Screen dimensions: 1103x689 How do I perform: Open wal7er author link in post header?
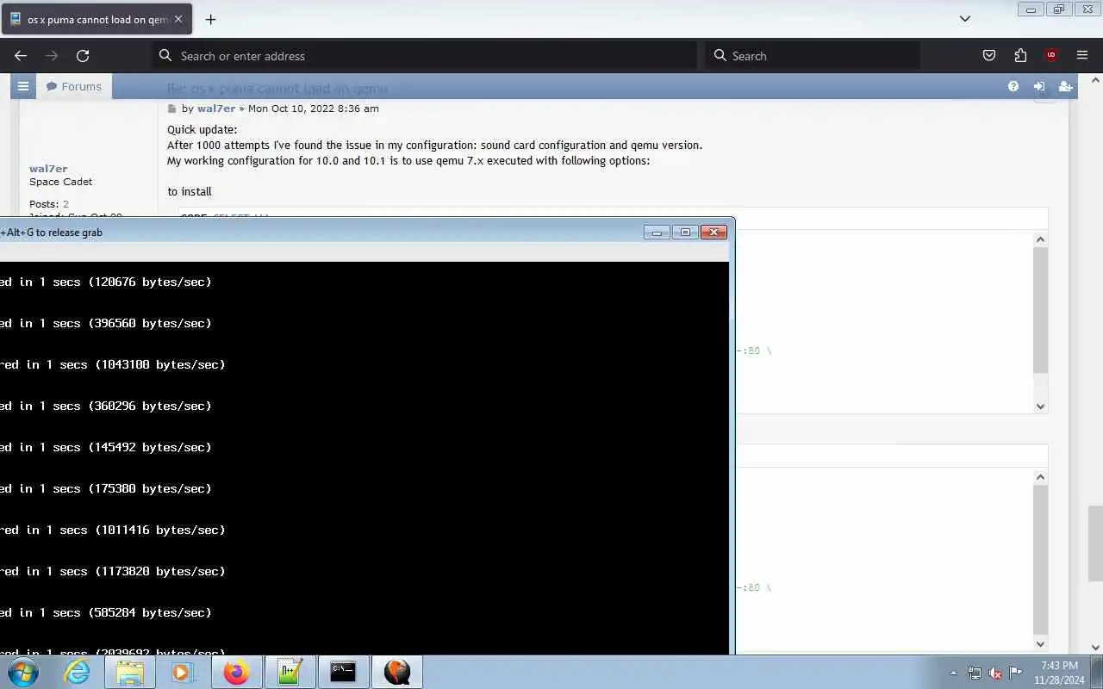coord(216,109)
